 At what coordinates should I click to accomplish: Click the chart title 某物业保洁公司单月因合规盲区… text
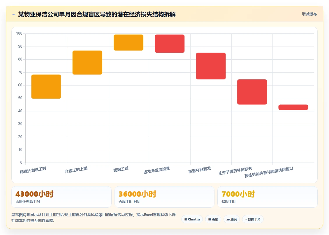click(97, 15)
